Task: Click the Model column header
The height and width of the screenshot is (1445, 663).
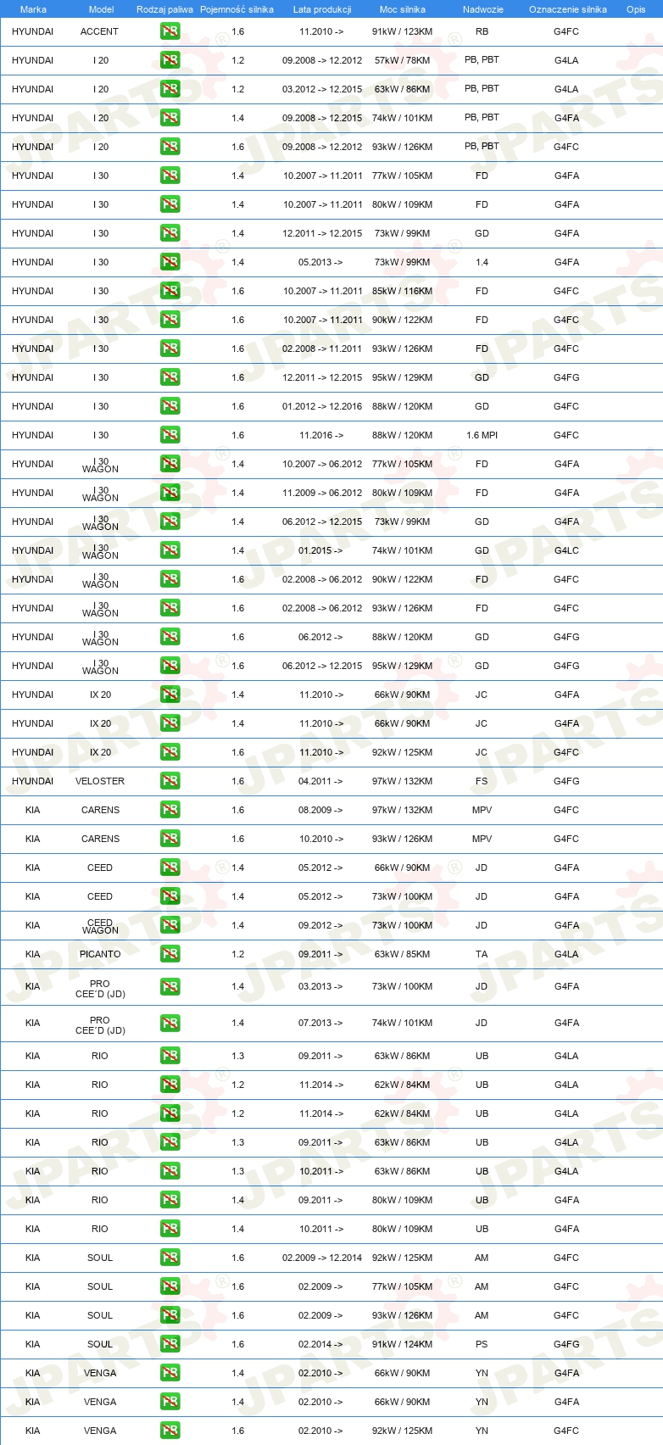Action: 101,9
